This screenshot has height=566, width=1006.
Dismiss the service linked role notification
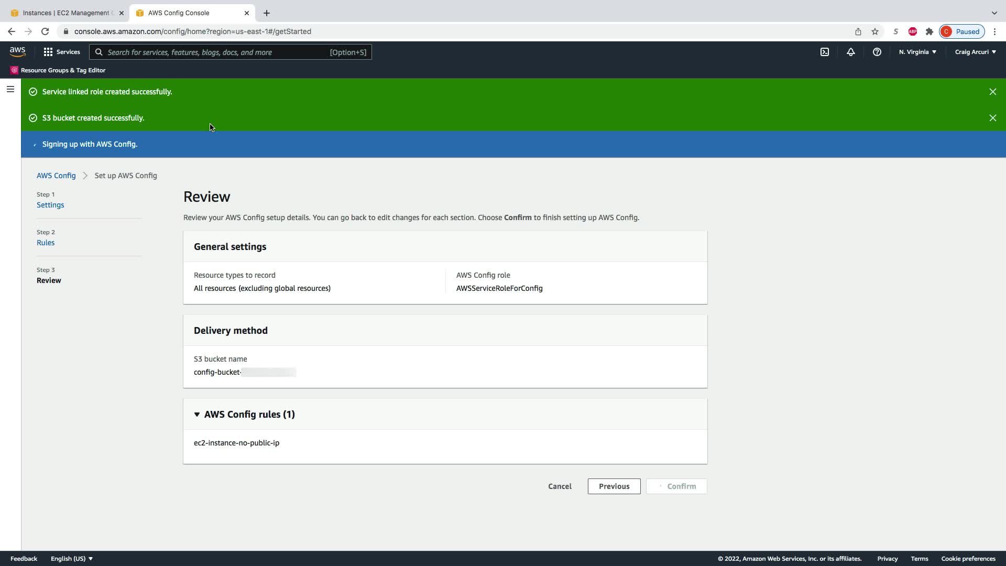992,92
